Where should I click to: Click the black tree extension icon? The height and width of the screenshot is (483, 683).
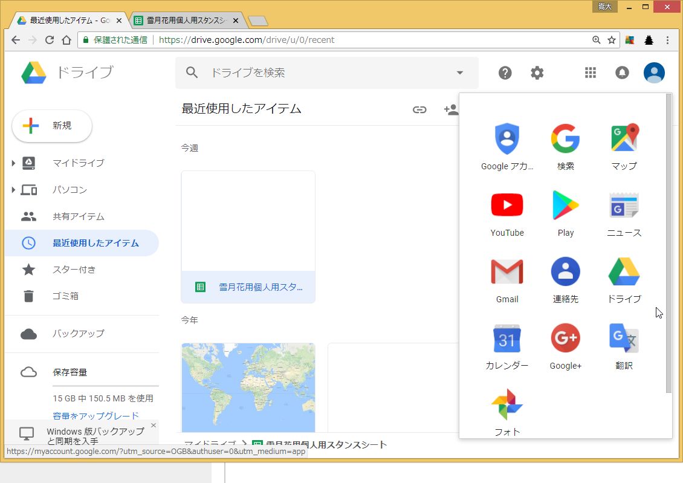[649, 40]
